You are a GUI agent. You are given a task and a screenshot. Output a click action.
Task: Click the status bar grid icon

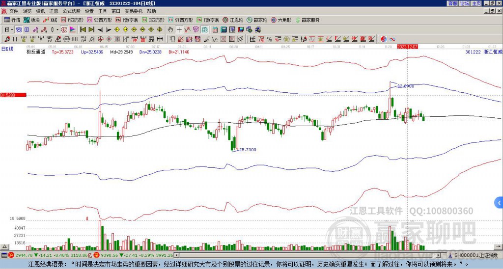click(x=4, y=255)
